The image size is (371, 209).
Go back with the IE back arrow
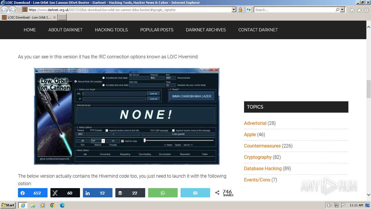[x=4, y=10]
